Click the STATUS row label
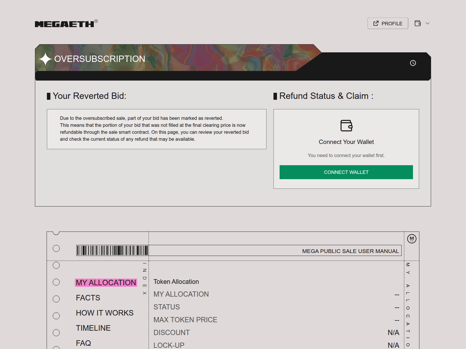Screen dimensions: 466x349 [167, 307]
